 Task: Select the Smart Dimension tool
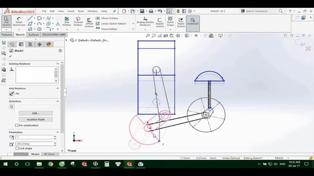point(19,22)
